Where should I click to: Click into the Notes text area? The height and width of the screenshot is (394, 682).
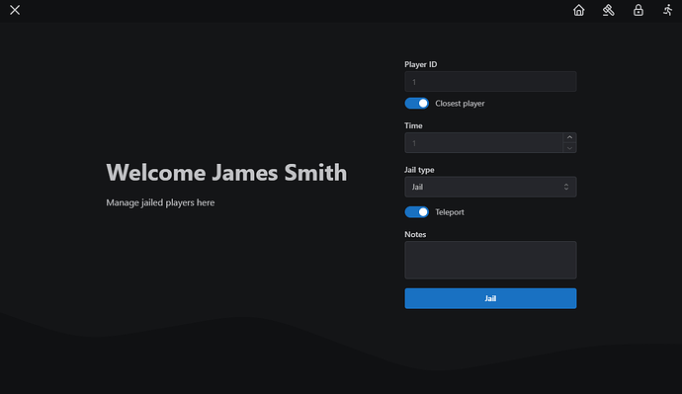[490, 261]
